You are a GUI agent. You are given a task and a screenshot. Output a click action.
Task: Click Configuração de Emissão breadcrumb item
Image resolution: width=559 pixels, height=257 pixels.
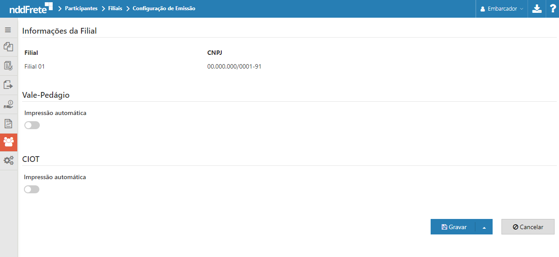tap(164, 8)
